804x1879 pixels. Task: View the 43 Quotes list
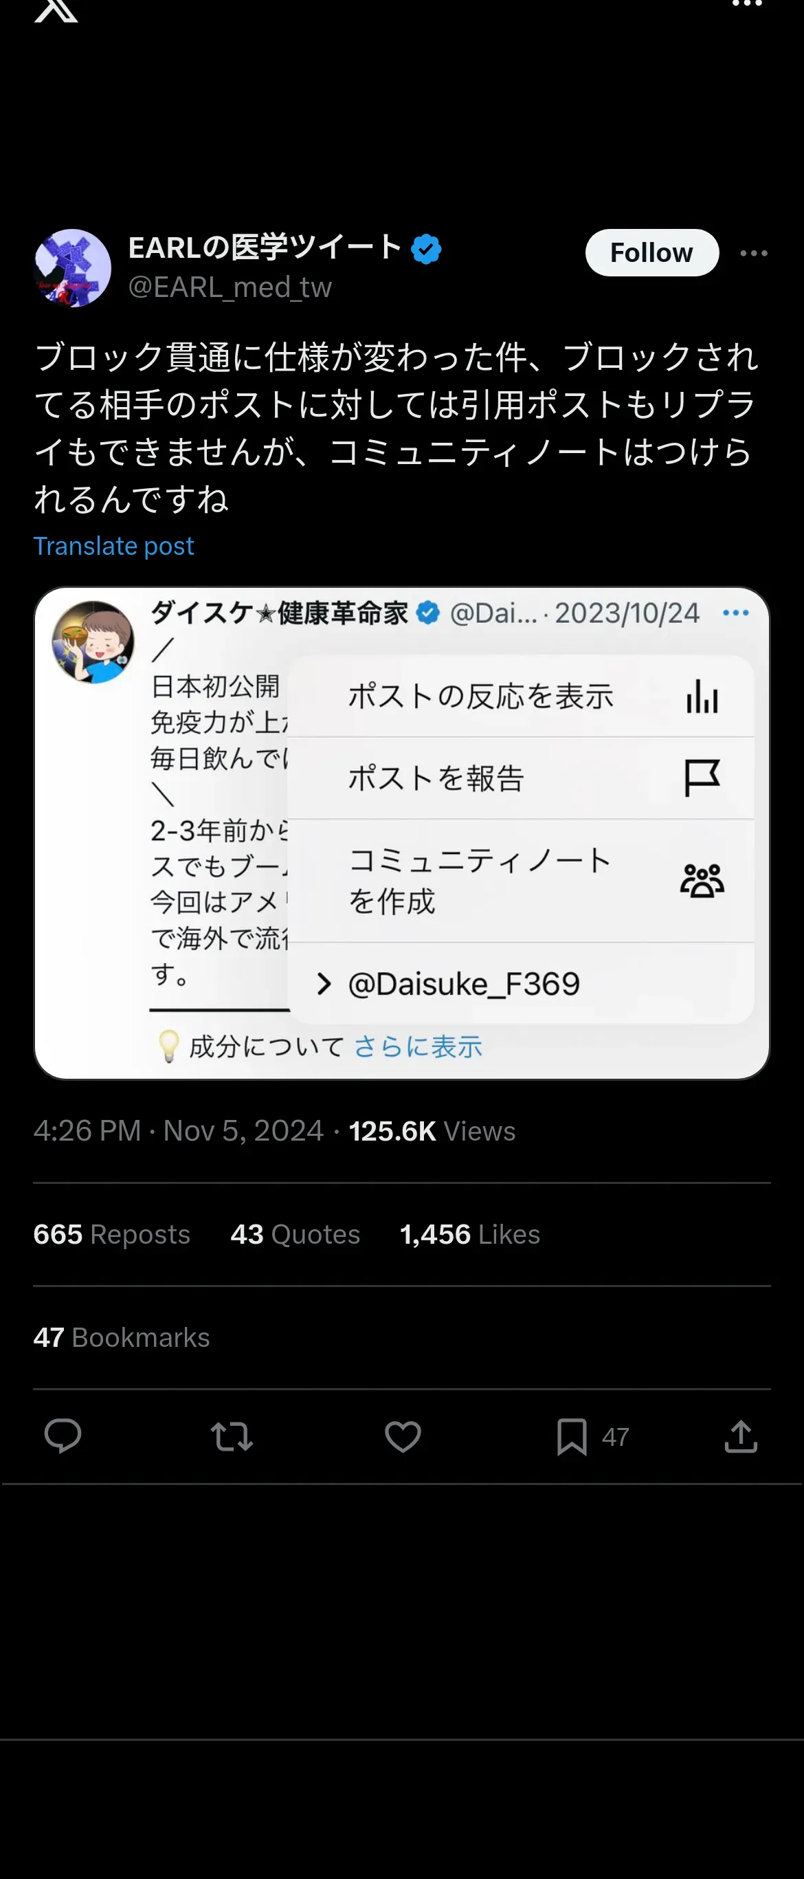(295, 1234)
